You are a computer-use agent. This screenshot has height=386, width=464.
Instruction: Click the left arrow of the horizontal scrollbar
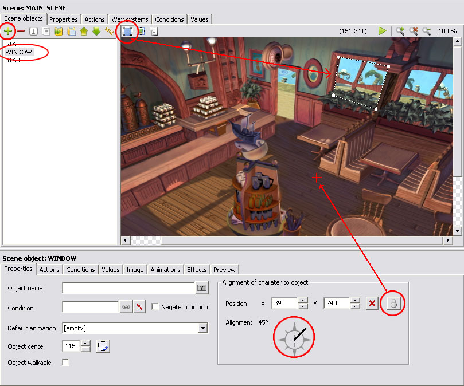click(126, 241)
